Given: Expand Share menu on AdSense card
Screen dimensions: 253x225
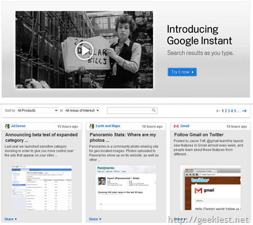Looking at the screenshot, I should click(11, 219).
